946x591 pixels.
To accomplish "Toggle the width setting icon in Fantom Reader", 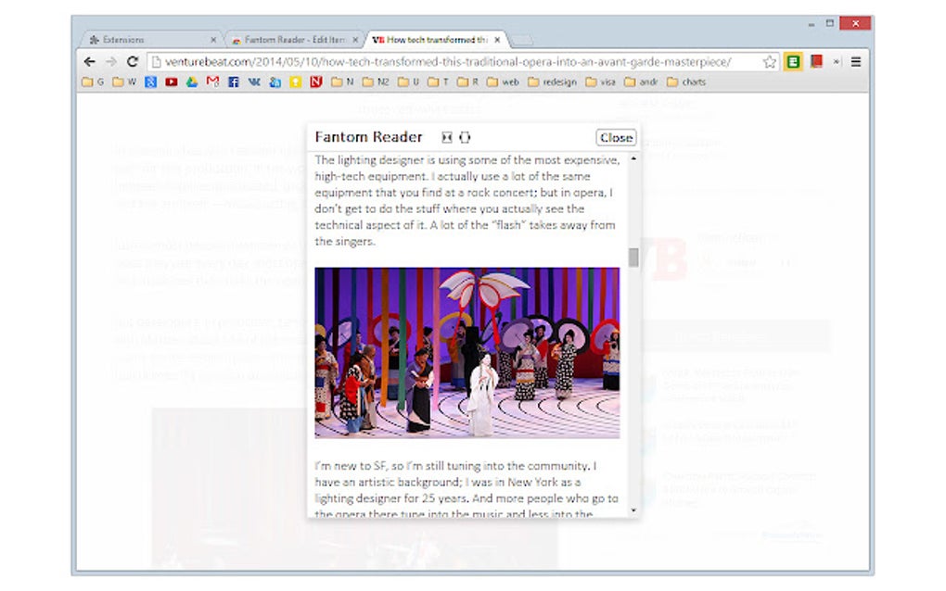I will click(466, 136).
